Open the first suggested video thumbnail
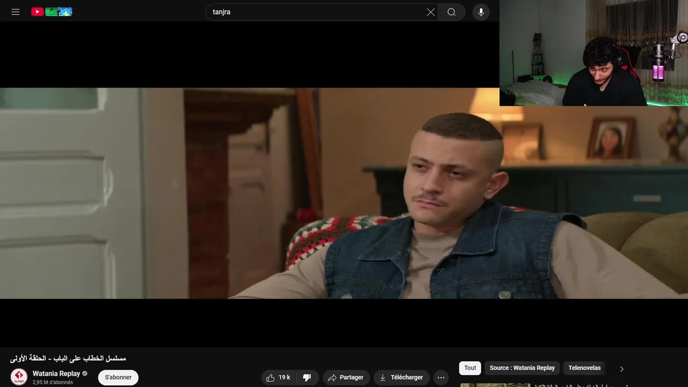688x387 pixels. [495, 385]
